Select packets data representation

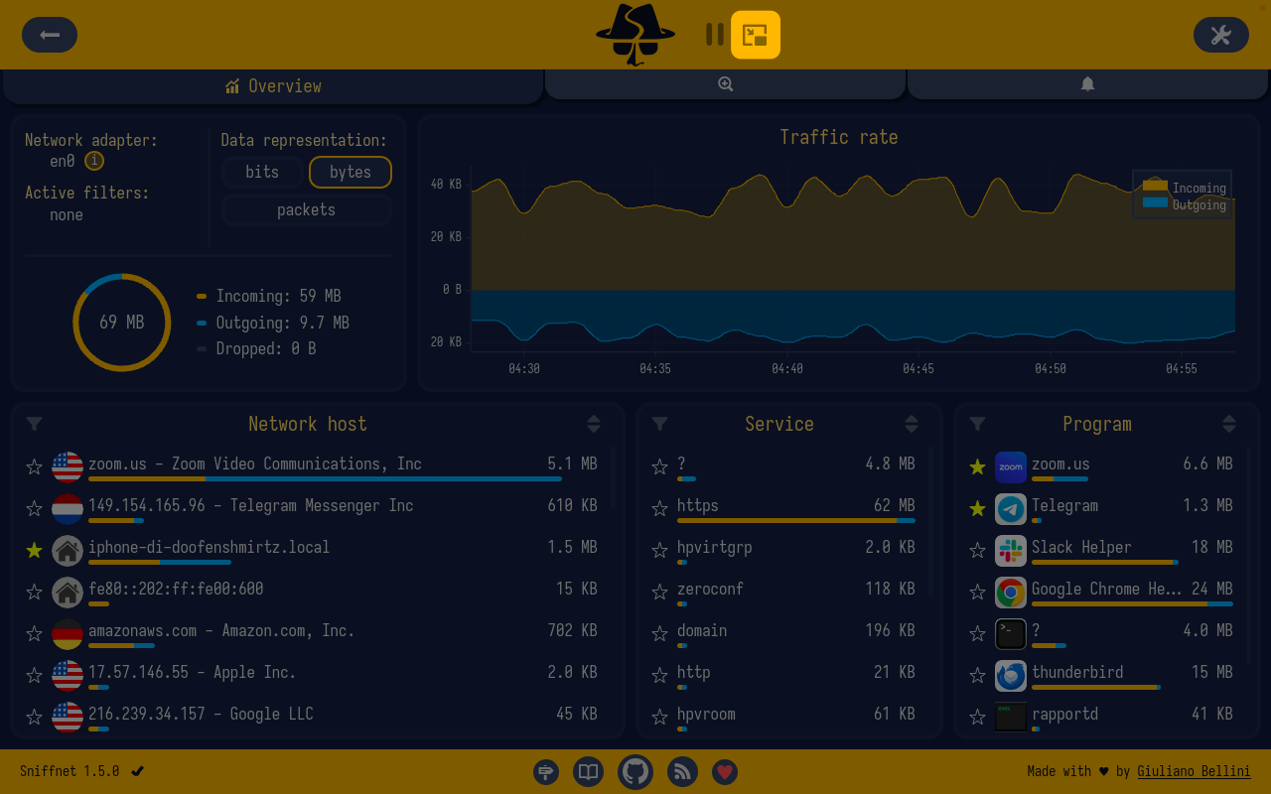pos(306,209)
